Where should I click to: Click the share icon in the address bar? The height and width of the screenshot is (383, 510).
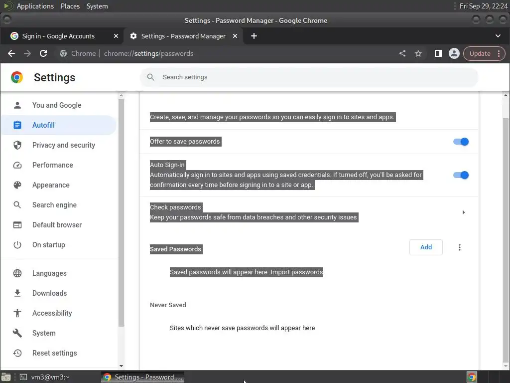[402, 53]
